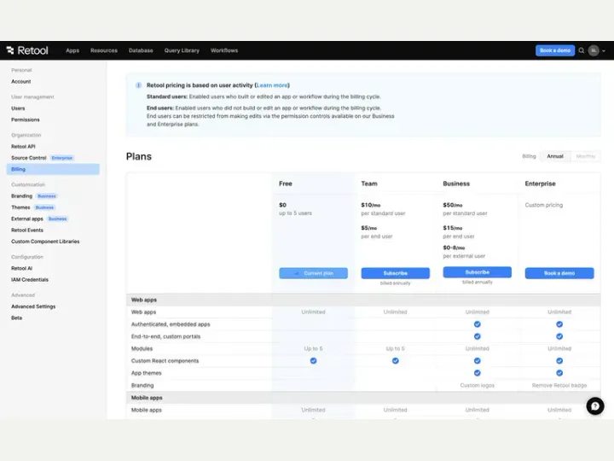614x461 pixels.
Task: Click 'Custom logos' in Business column
Action: click(x=477, y=385)
